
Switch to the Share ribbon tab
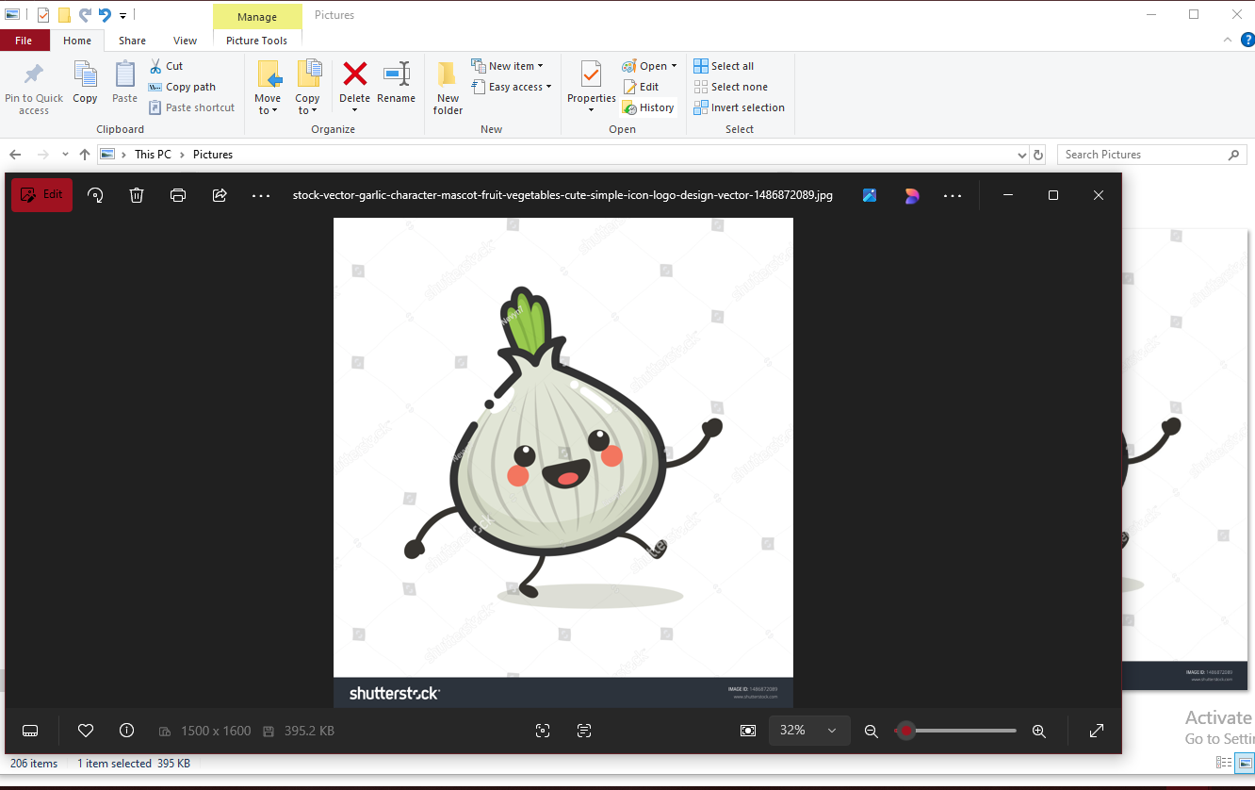point(132,41)
